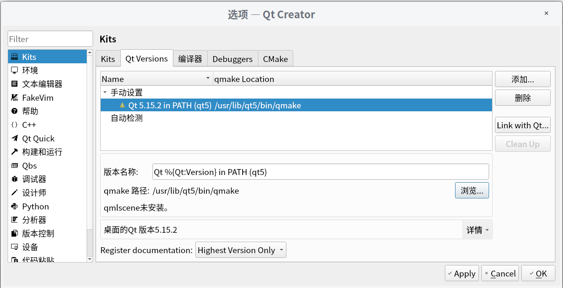Open the C++ category icon
Screen dimensions: 563x288
pos(14,125)
